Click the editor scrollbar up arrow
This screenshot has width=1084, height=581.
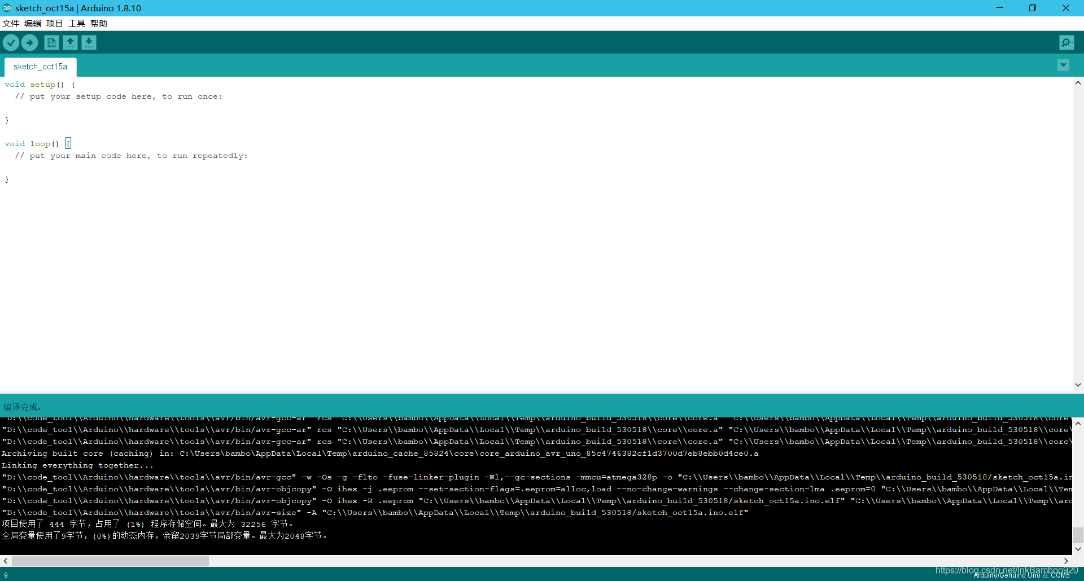1078,83
